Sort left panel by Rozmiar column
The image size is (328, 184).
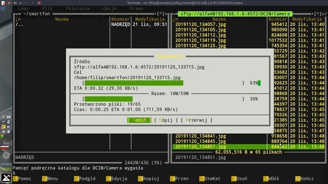click(120, 19)
